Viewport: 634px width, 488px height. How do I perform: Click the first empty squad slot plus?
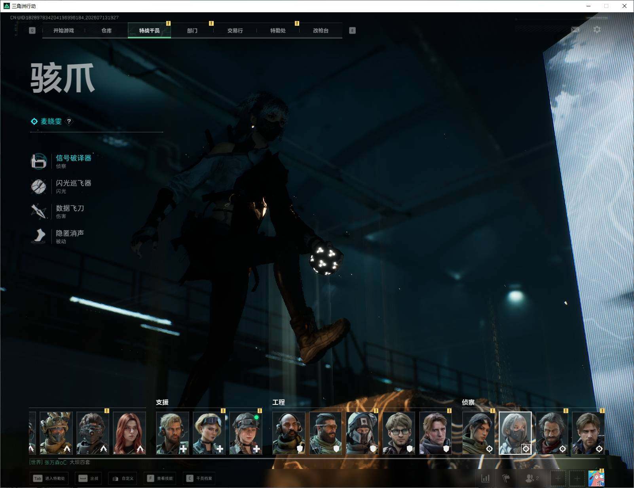[x=558, y=478]
